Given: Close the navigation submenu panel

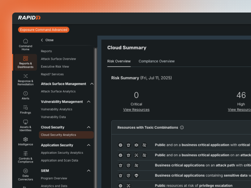Looking at the screenshot, I should coord(47,40).
